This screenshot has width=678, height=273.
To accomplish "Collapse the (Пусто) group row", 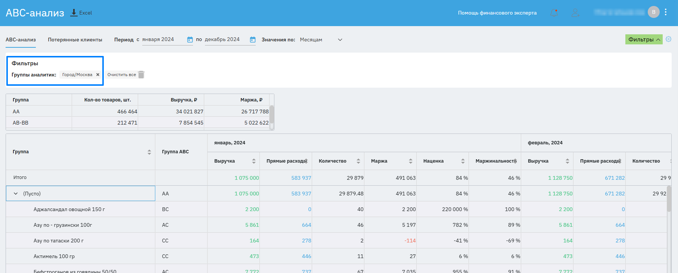I will pos(16,194).
